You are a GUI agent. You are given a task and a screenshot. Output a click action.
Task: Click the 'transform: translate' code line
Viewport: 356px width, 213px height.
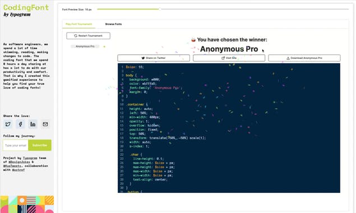(168, 138)
